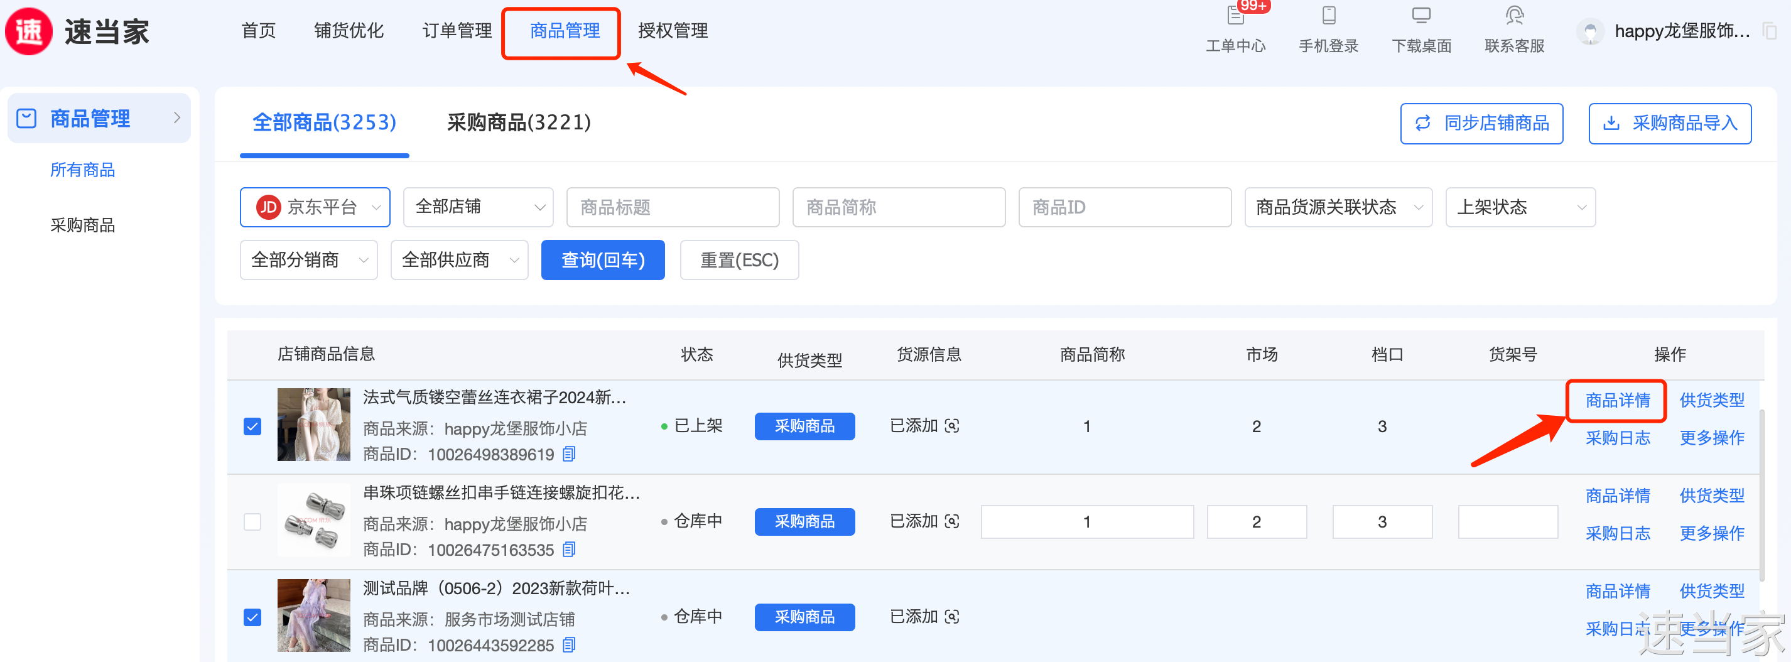Open 订单管理 in the top menu
Image resolution: width=1791 pixels, height=662 pixels.
(457, 31)
